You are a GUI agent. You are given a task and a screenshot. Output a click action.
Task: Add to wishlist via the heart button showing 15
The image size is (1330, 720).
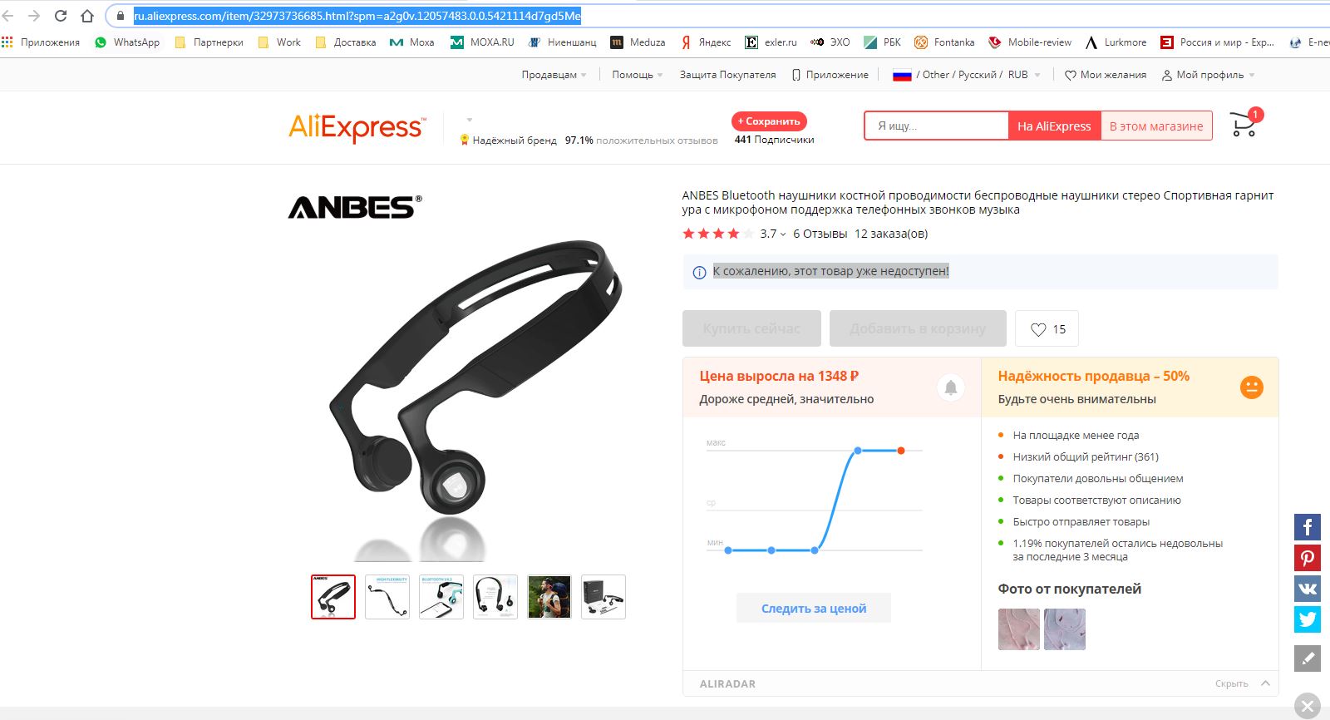[1047, 329]
